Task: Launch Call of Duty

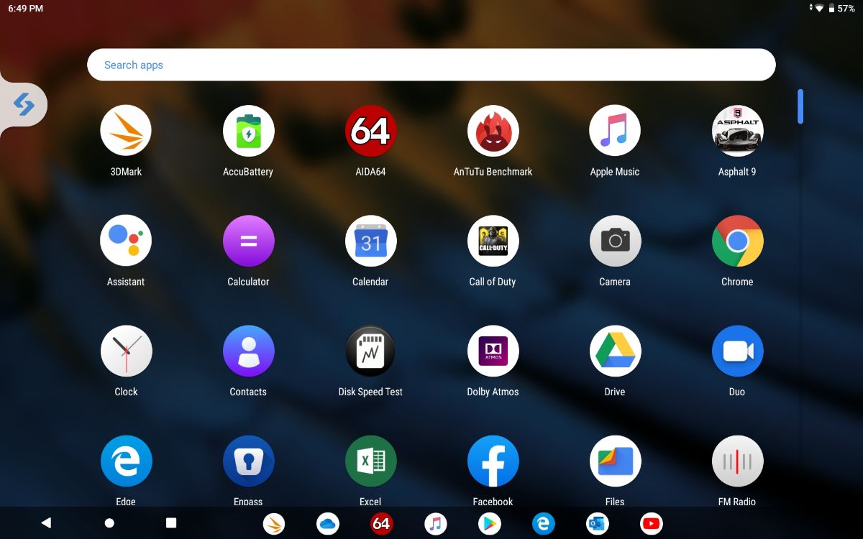Action: pyautogui.click(x=493, y=241)
